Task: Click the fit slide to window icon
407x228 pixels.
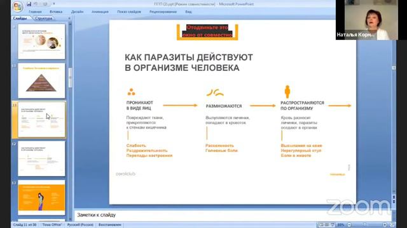Action: click(392, 225)
